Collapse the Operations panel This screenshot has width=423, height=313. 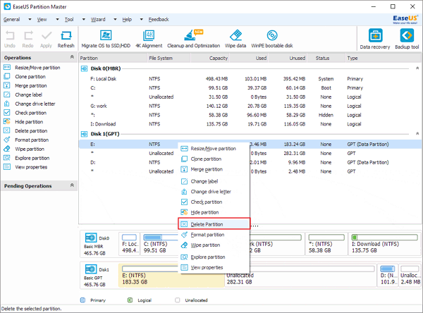click(x=73, y=57)
